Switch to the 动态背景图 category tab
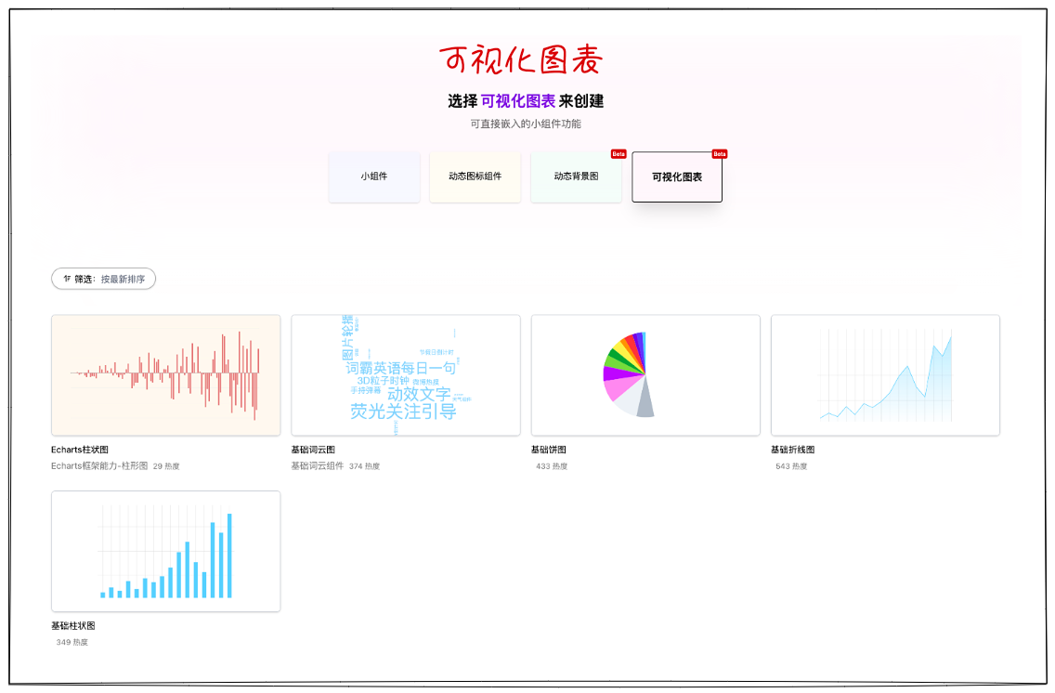The image size is (1055, 693). pyautogui.click(x=576, y=177)
